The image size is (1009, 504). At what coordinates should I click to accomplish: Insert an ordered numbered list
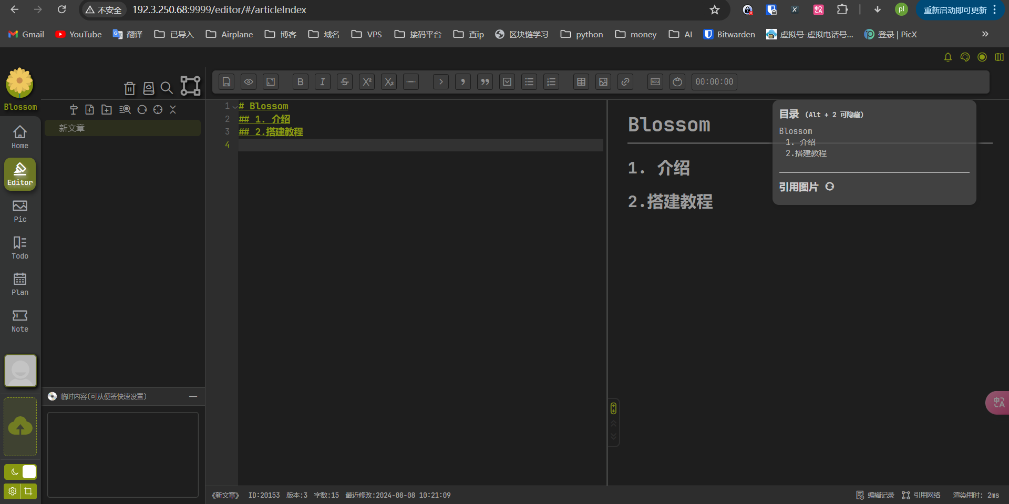(x=551, y=82)
